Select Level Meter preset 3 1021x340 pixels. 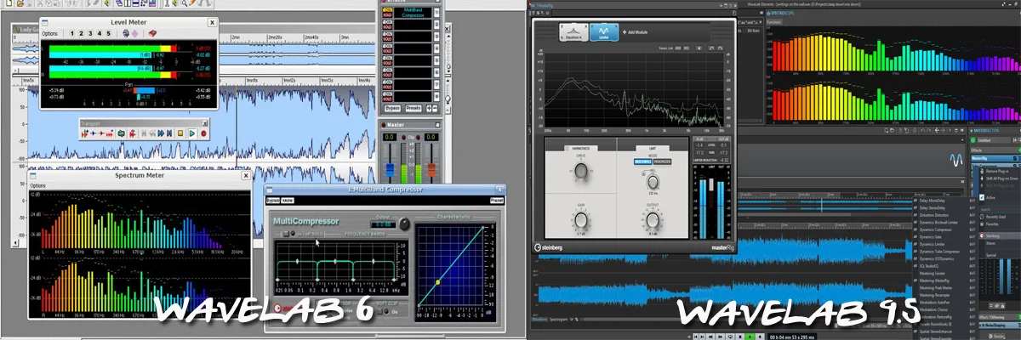click(90, 34)
